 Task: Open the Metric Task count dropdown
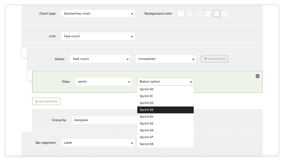click(100, 59)
